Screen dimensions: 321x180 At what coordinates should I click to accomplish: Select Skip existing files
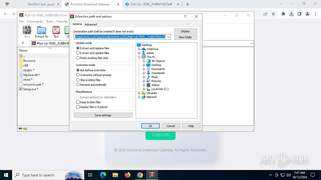tap(88, 80)
